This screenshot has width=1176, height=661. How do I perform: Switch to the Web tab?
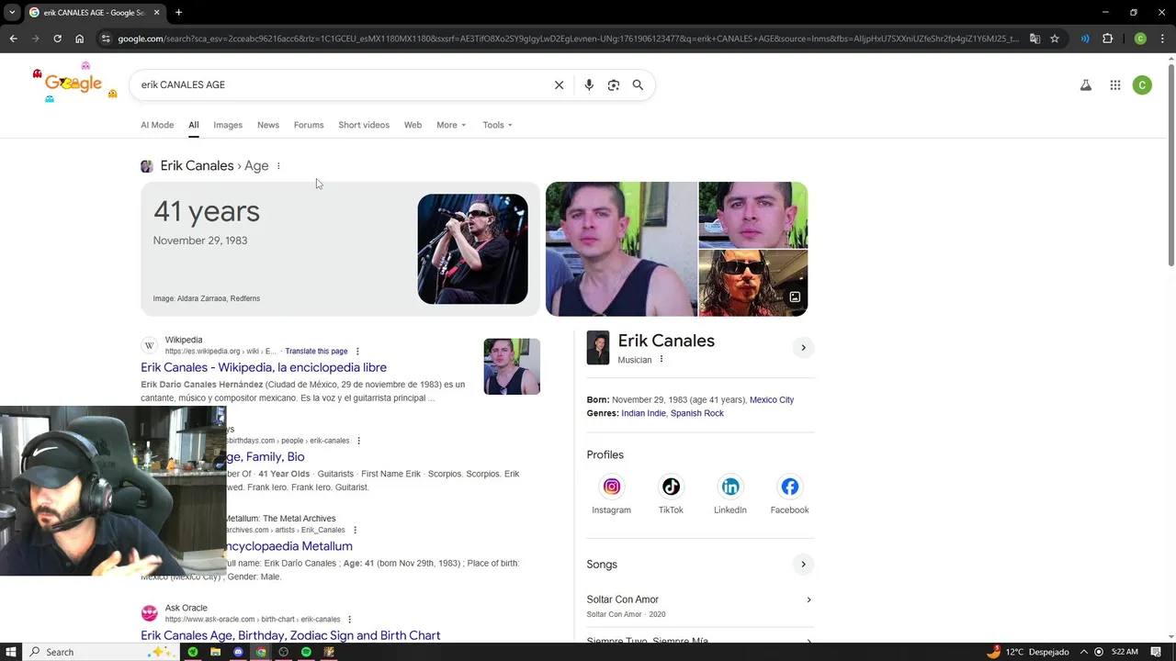point(413,125)
